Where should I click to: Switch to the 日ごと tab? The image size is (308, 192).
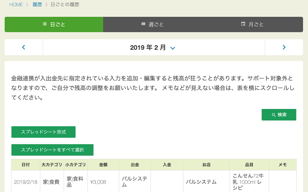tap(54, 25)
